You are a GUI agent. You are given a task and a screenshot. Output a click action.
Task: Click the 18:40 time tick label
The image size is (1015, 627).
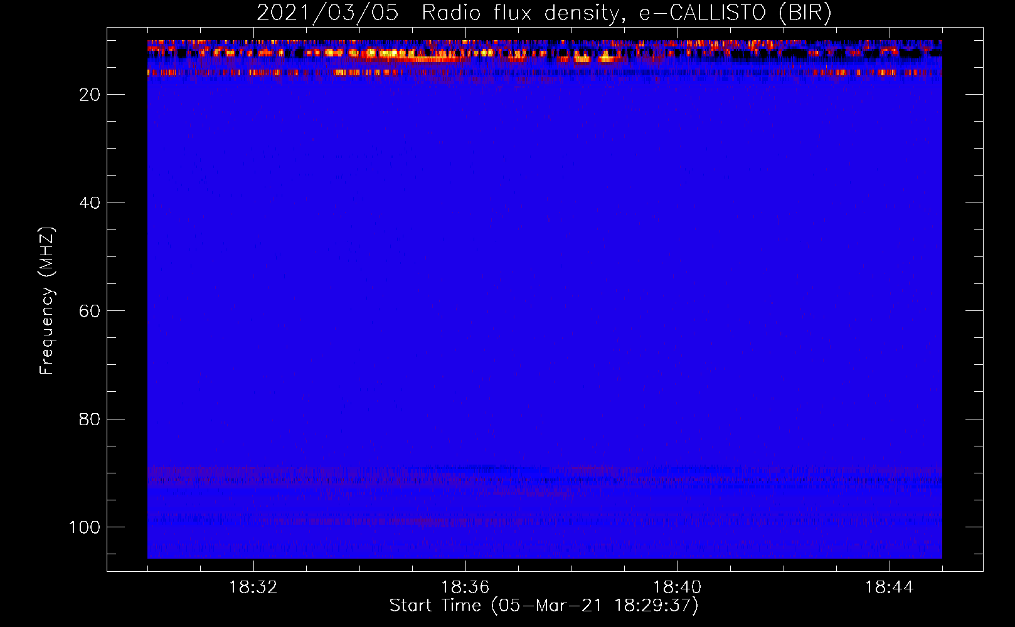click(678, 587)
